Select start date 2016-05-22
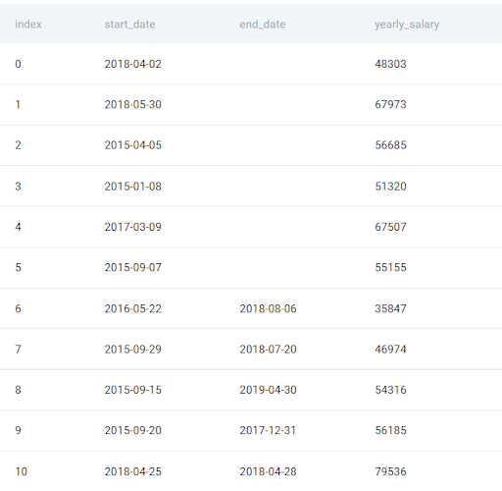 [x=133, y=308]
